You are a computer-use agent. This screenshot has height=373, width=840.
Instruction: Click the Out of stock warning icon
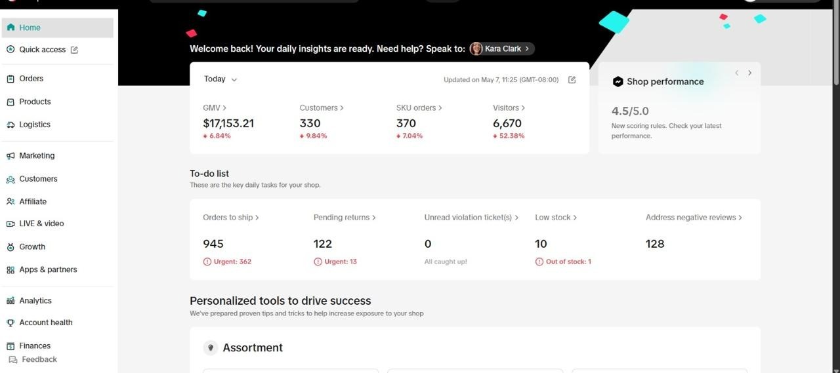[x=539, y=262]
